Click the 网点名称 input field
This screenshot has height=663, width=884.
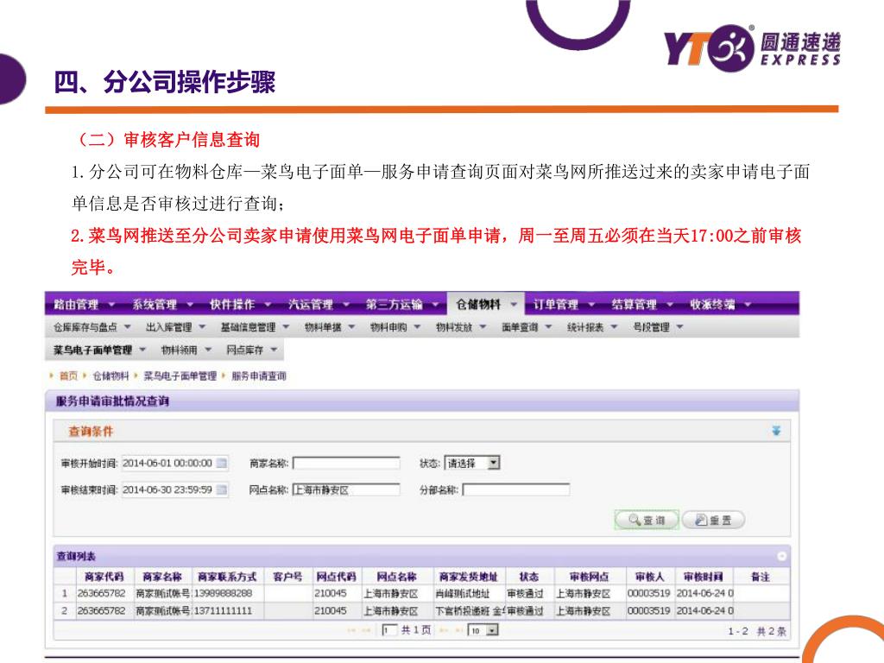346,490
